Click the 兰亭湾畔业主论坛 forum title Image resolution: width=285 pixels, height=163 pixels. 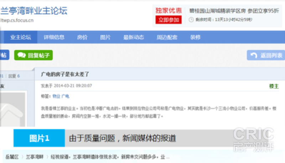[x=34, y=11]
